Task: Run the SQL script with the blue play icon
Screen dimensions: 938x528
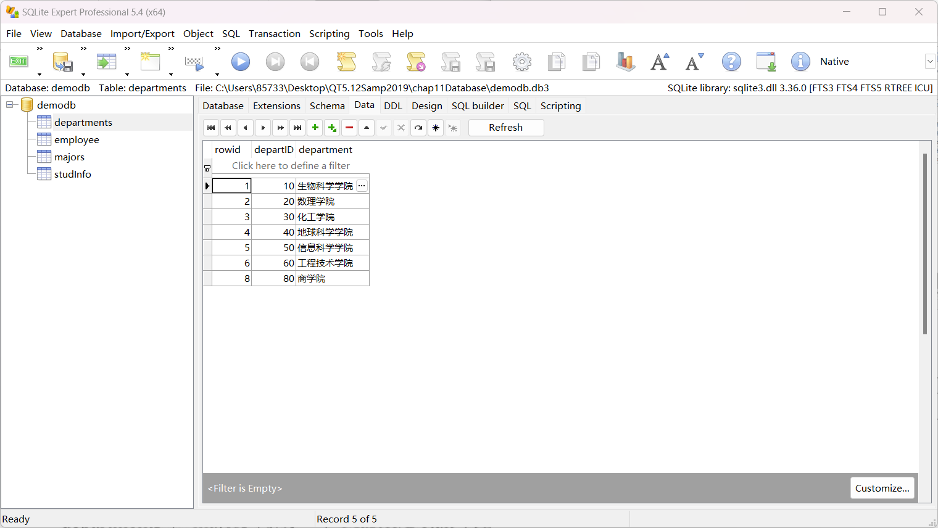Action: tap(241, 61)
